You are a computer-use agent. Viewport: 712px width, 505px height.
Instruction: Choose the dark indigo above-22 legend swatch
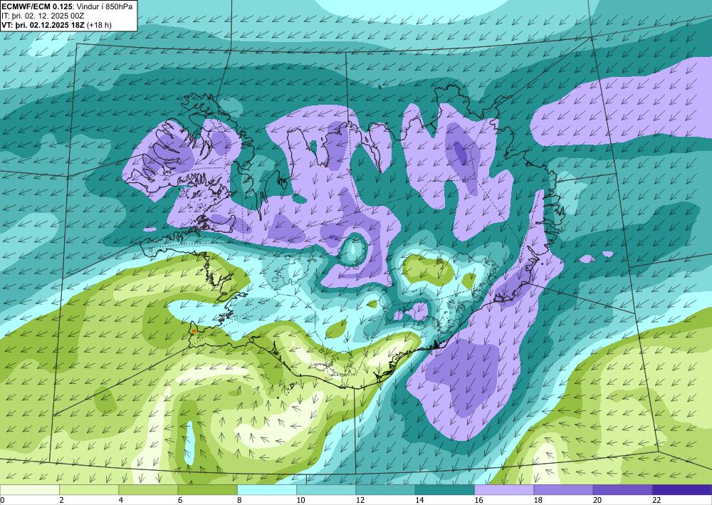[x=682, y=489]
